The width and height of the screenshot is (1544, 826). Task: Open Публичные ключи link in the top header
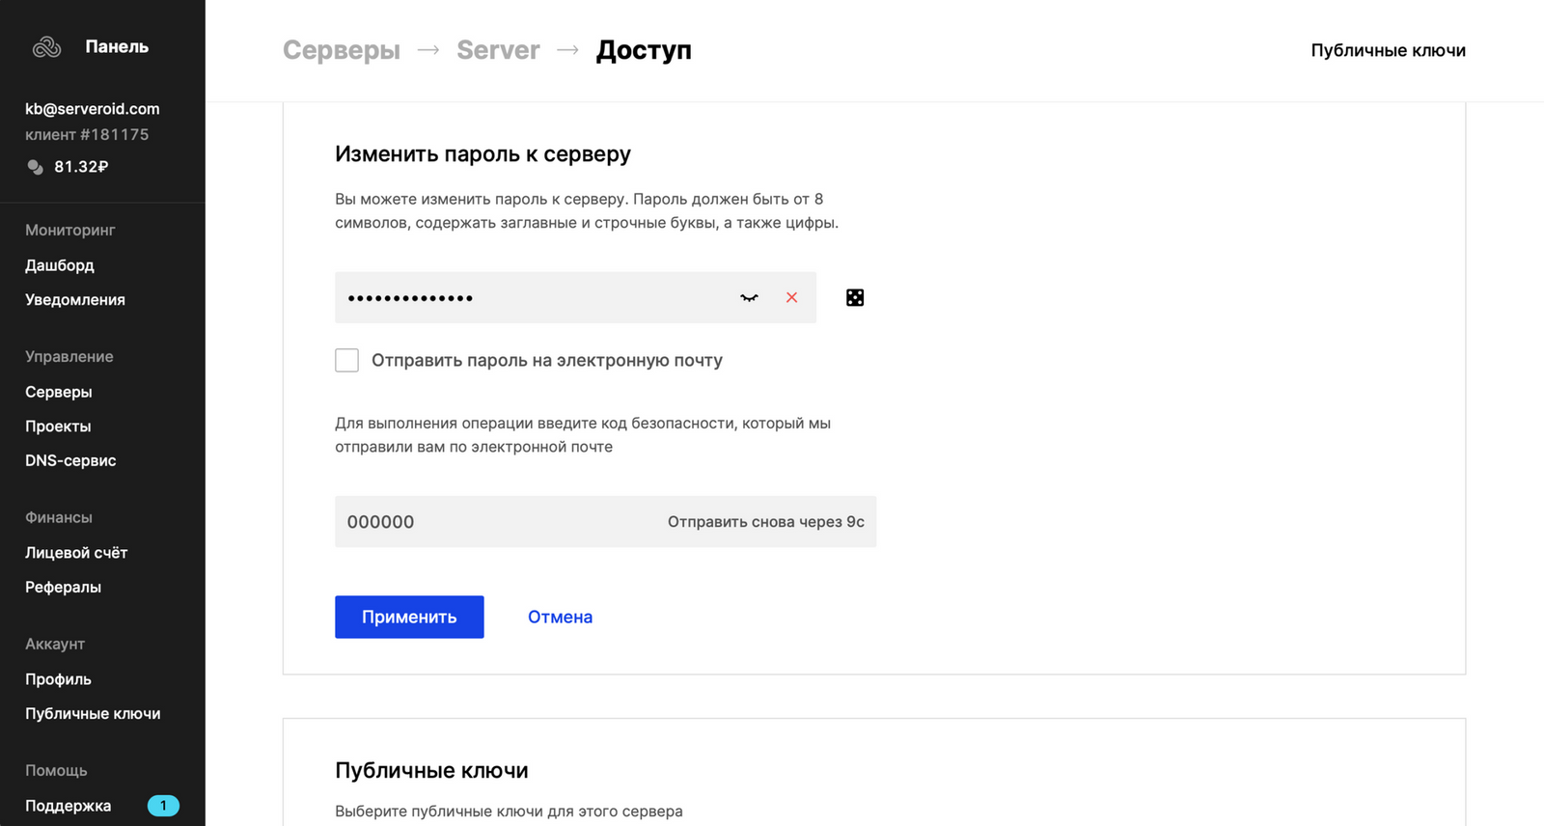[x=1388, y=50]
